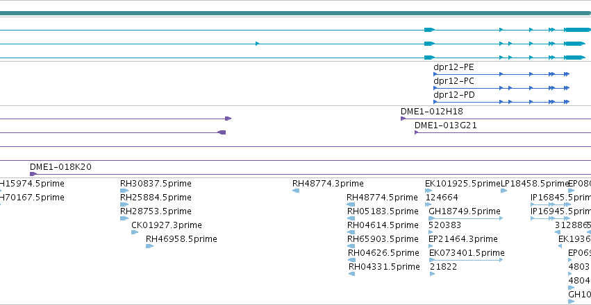Click the RH65903.5prime EST label
This screenshot has height=305, width=591.
(x=383, y=239)
